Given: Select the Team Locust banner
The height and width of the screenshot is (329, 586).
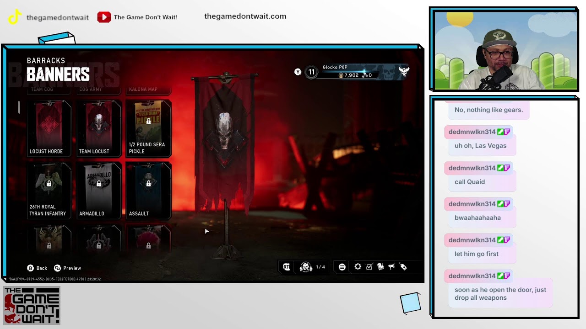Looking at the screenshot, I should click(98, 128).
